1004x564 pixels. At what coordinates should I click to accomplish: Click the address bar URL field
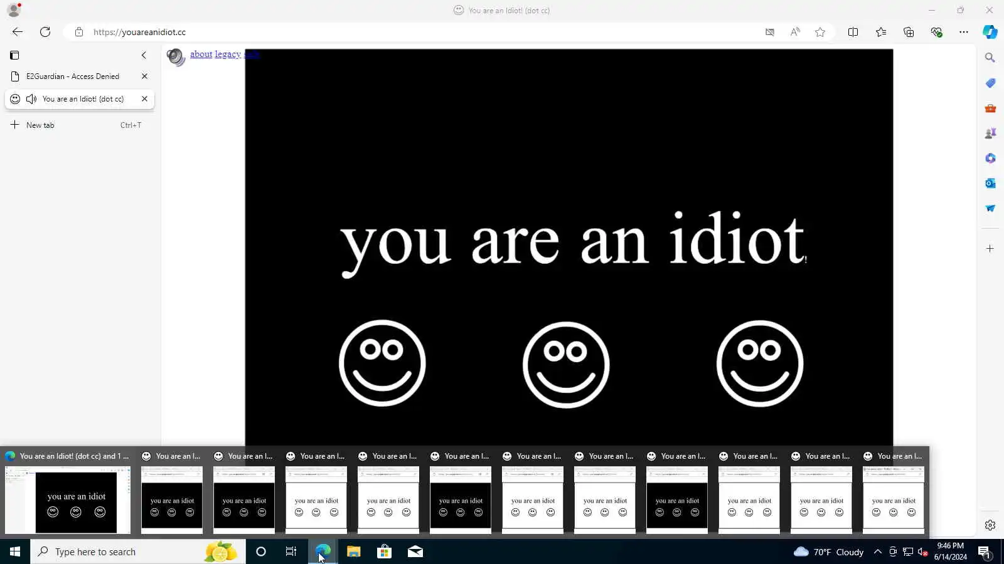(414, 32)
